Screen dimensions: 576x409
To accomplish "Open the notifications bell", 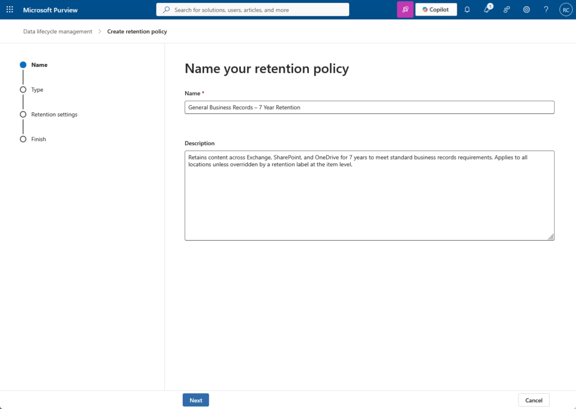I will click(467, 10).
